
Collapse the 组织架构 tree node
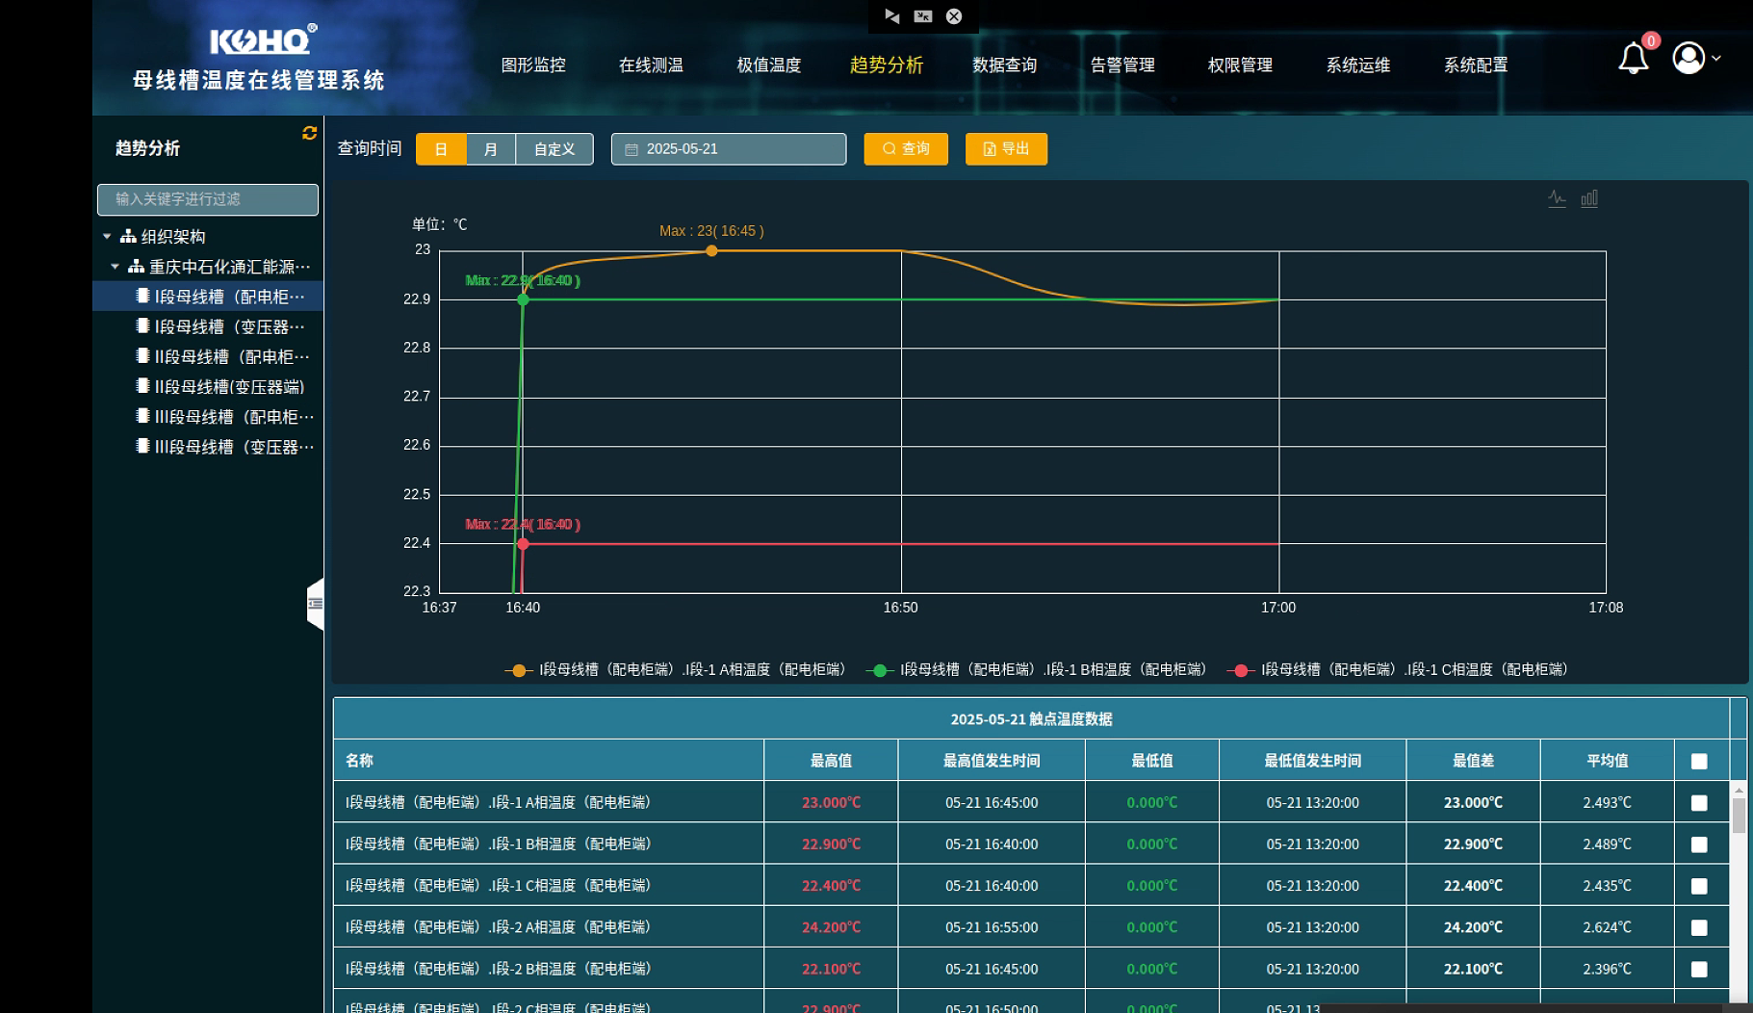(107, 236)
